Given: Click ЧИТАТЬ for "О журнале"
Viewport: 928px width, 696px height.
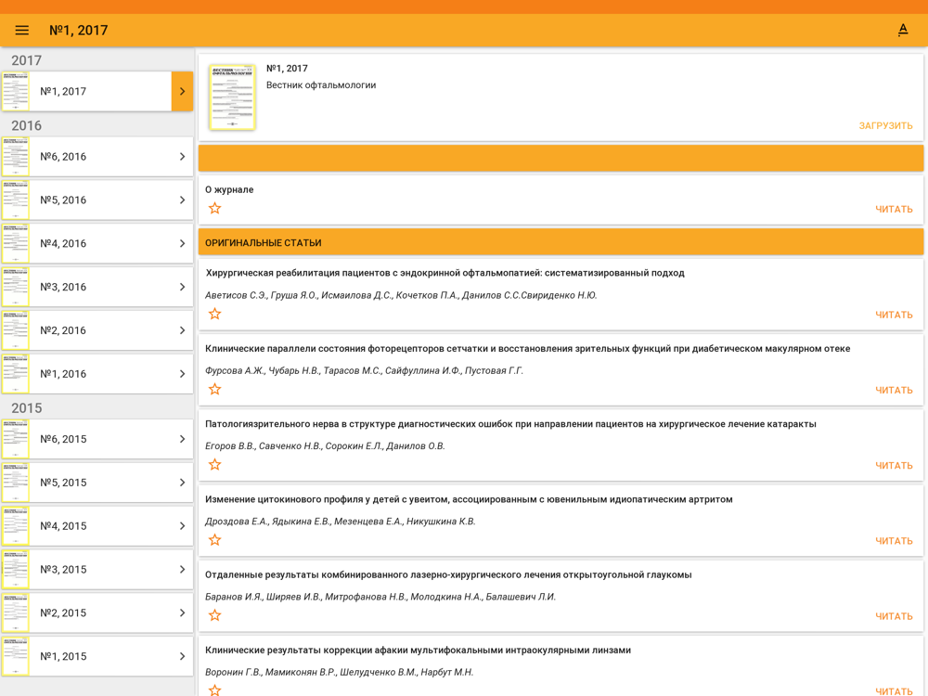Looking at the screenshot, I should coord(894,209).
